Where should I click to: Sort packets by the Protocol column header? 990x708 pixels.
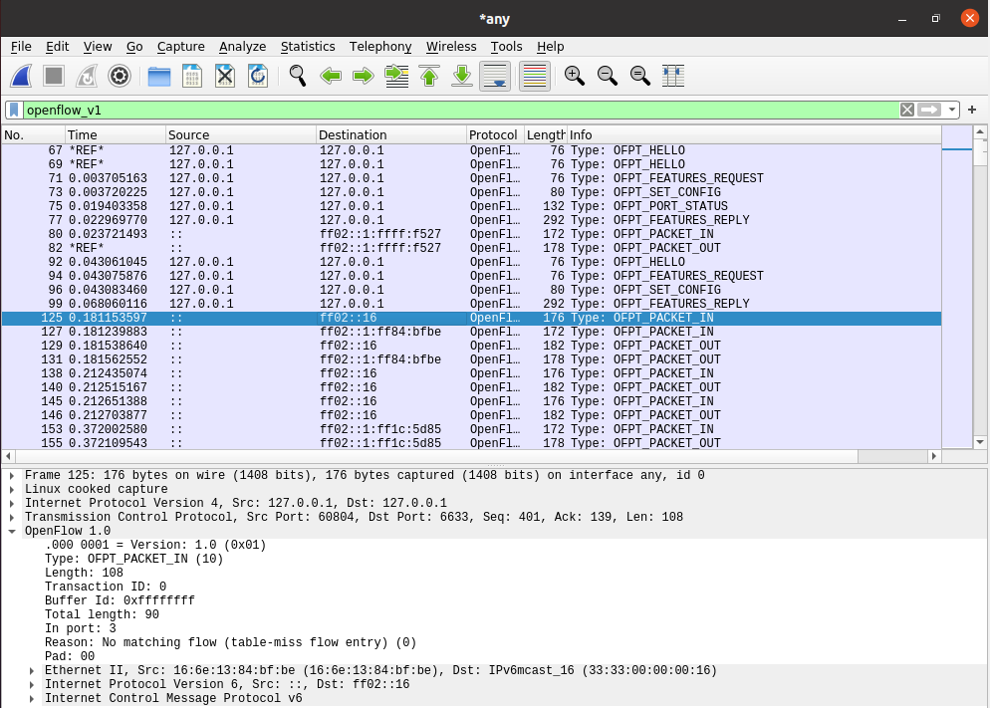tap(494, 135)
